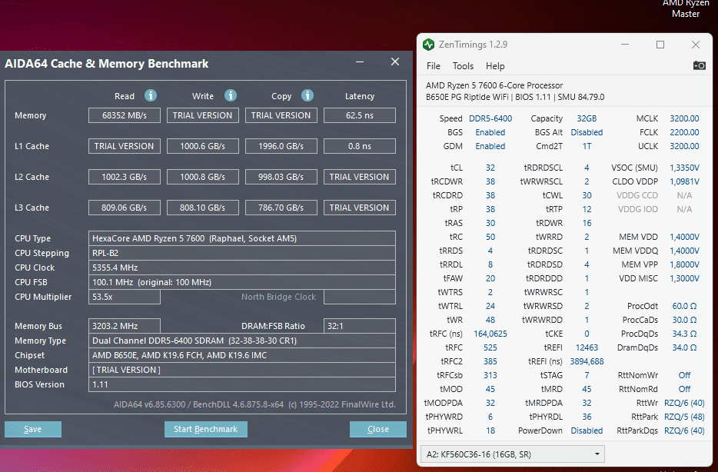Click the PowerDown value Disabled
Screen dimensions: 718x472
coord(587,430)
